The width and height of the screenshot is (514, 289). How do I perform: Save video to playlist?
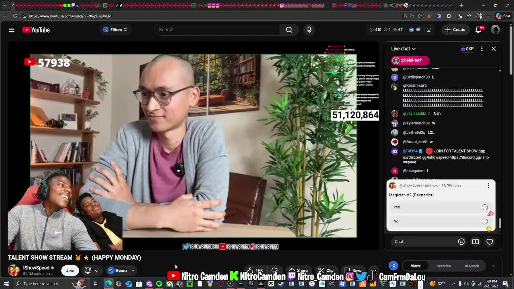pyautogui.click(x=353, y=271)
